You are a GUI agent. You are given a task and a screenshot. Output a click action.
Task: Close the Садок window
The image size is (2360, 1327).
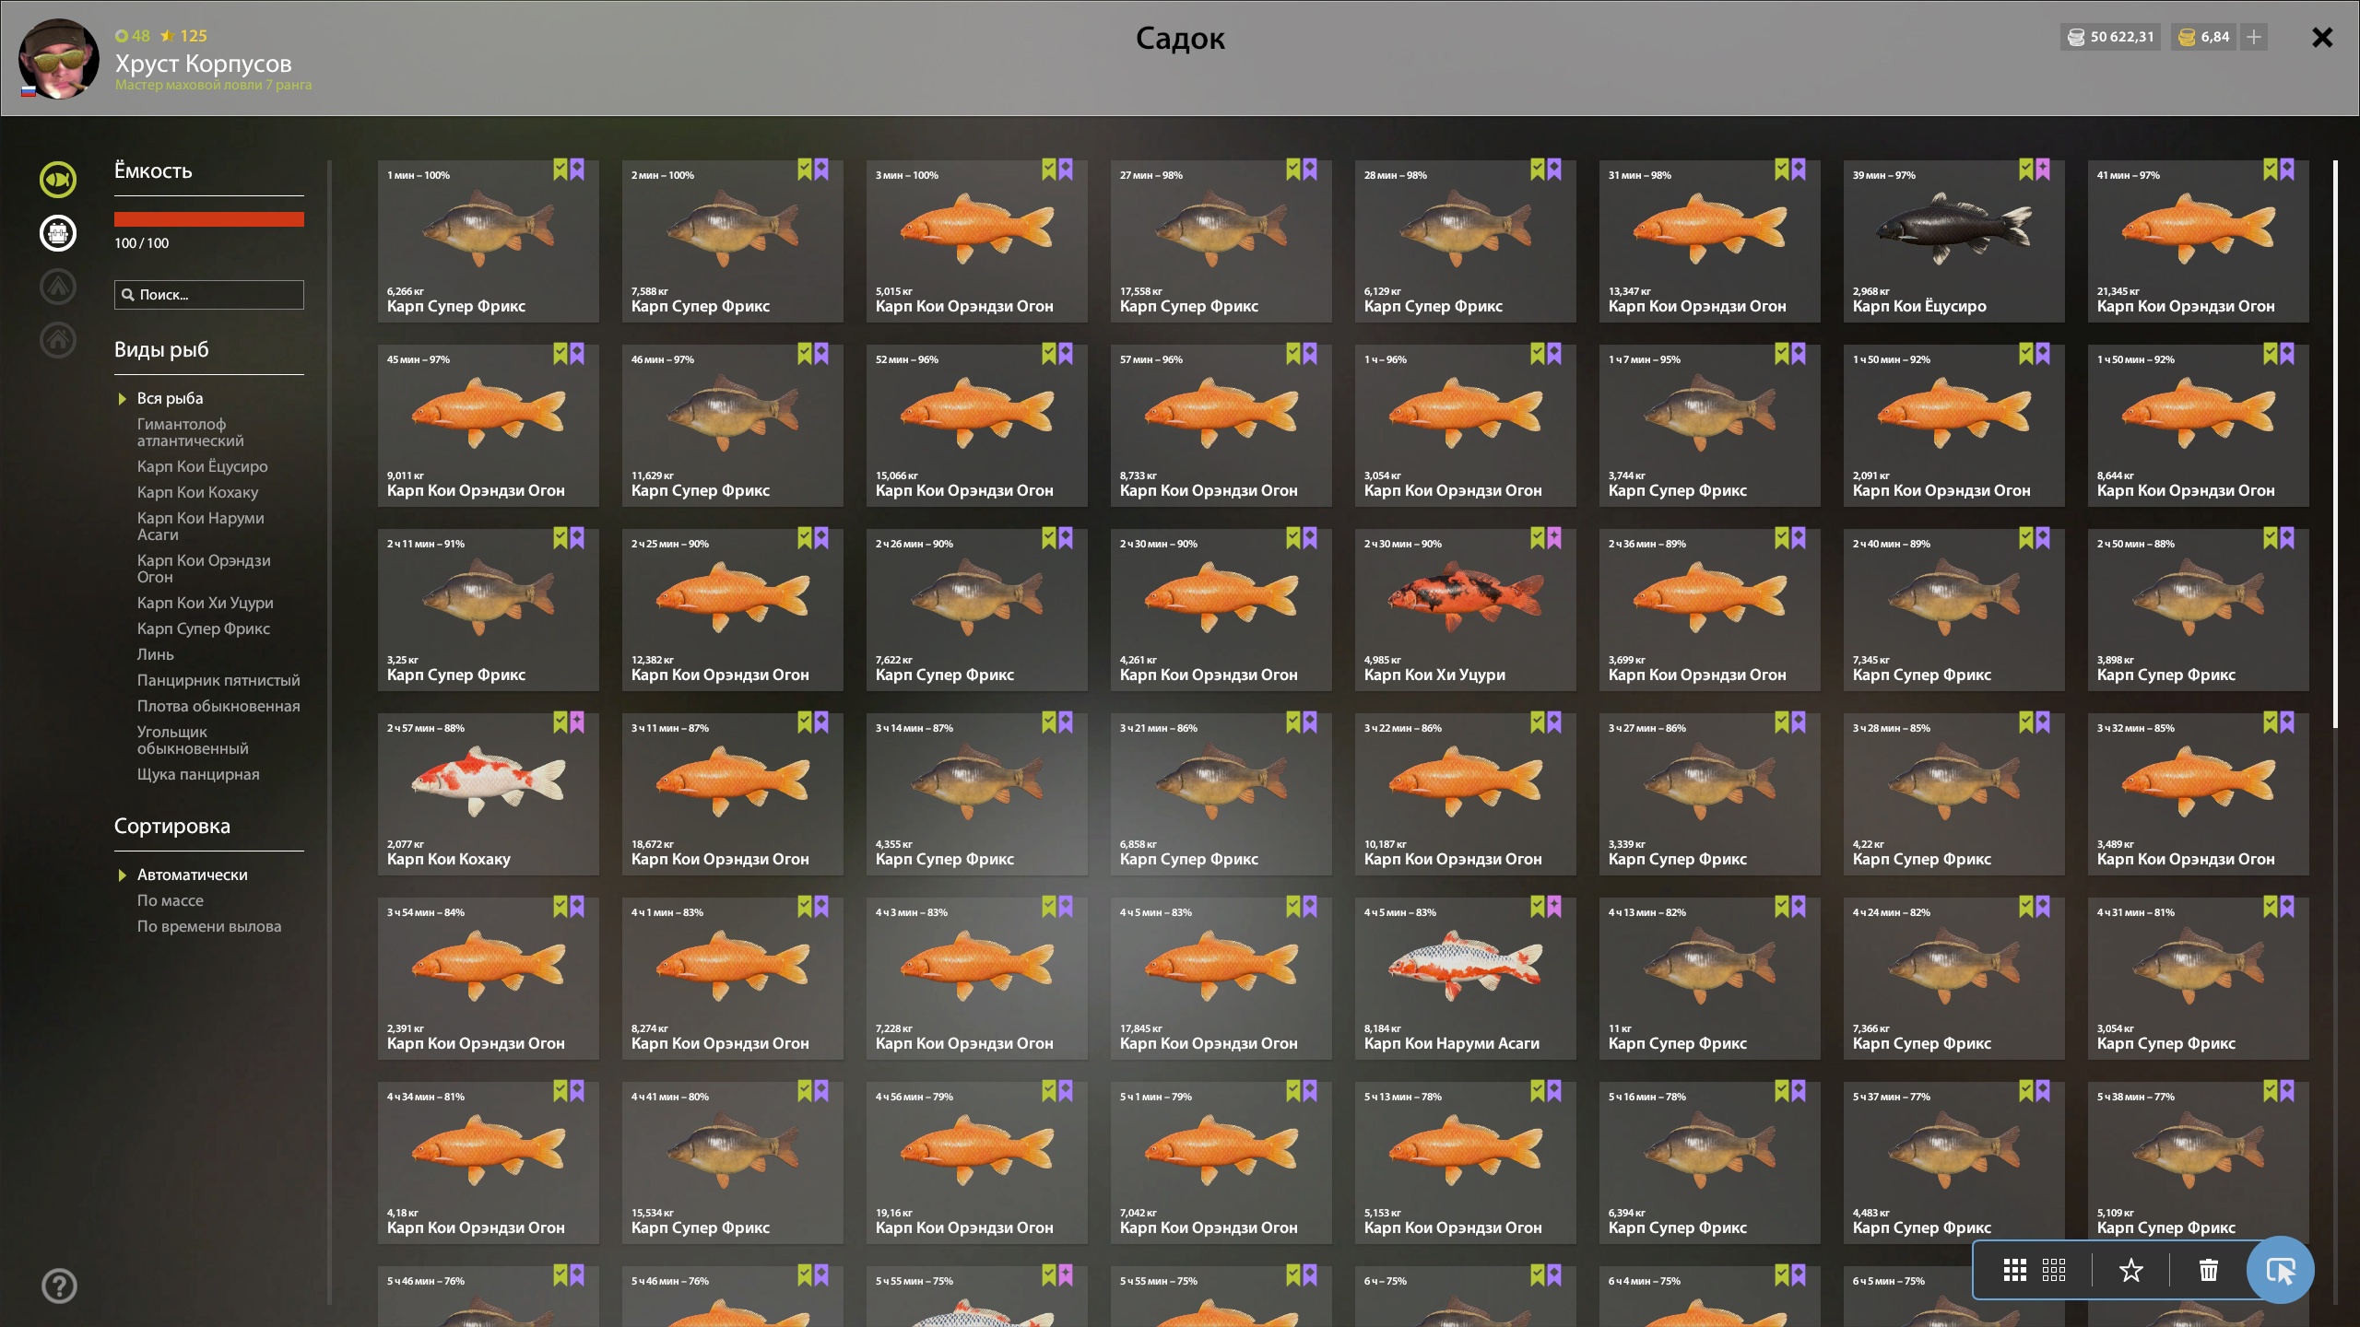coord(2322,37)
